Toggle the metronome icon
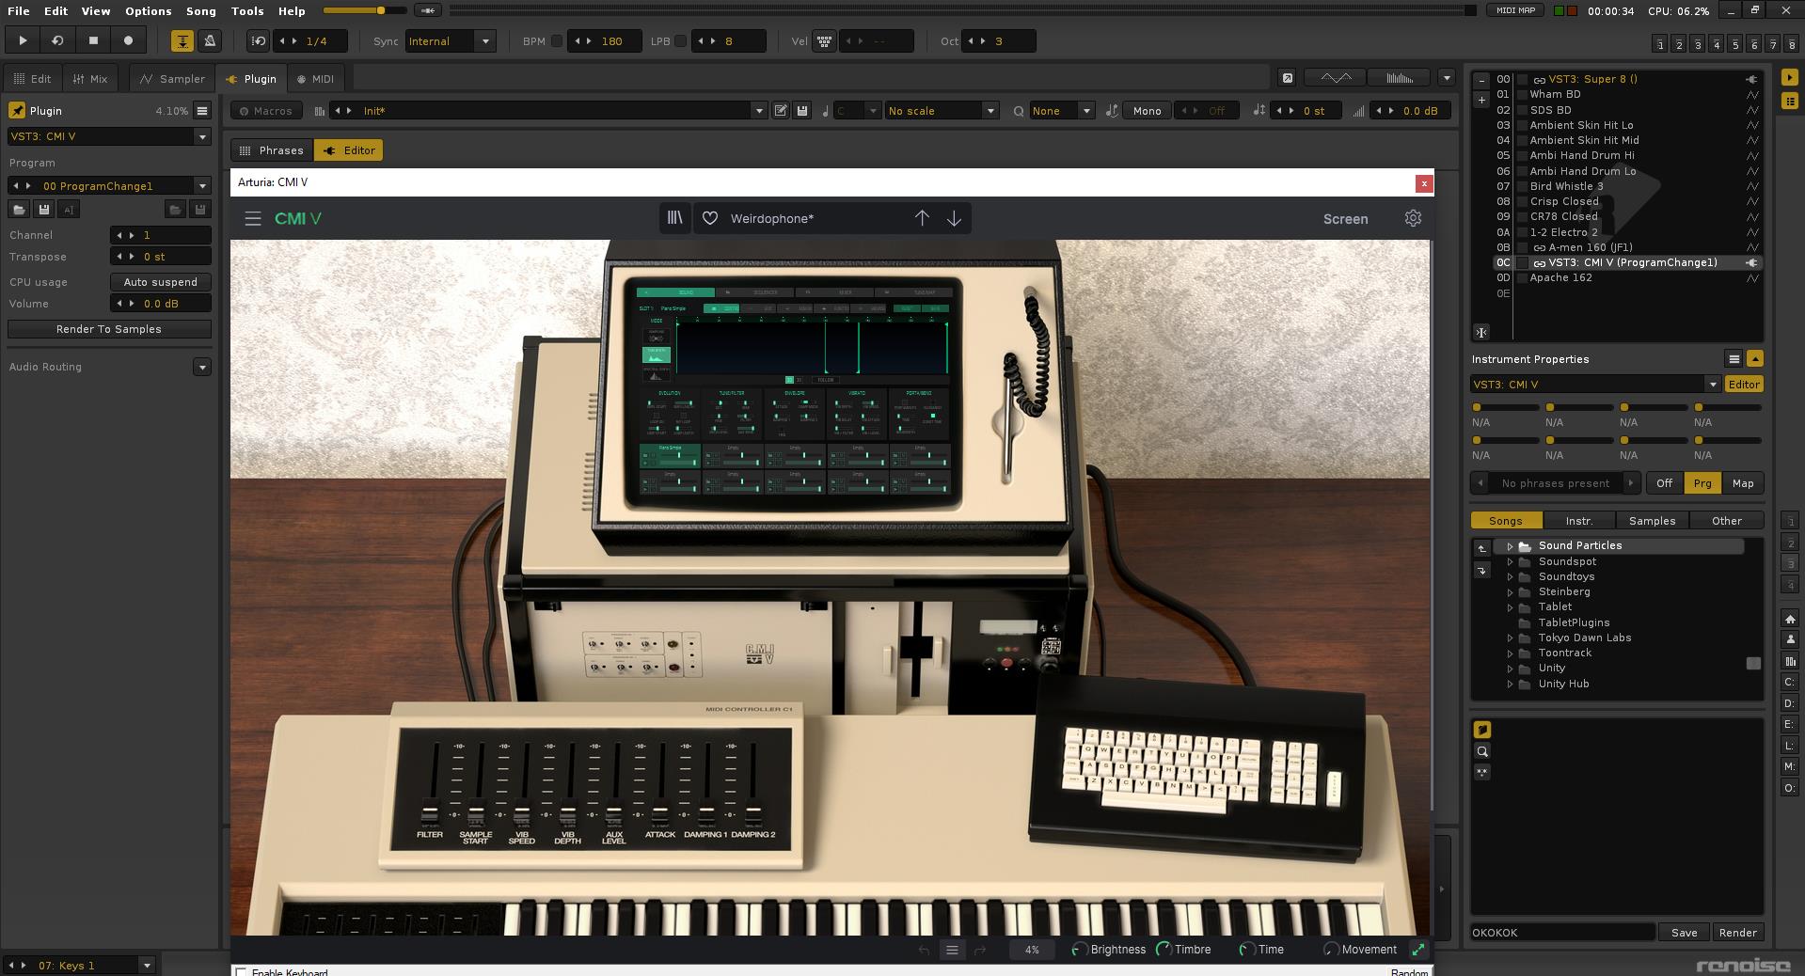The height and width of the screenshot is (976, 1805). (x=210, y=41)
